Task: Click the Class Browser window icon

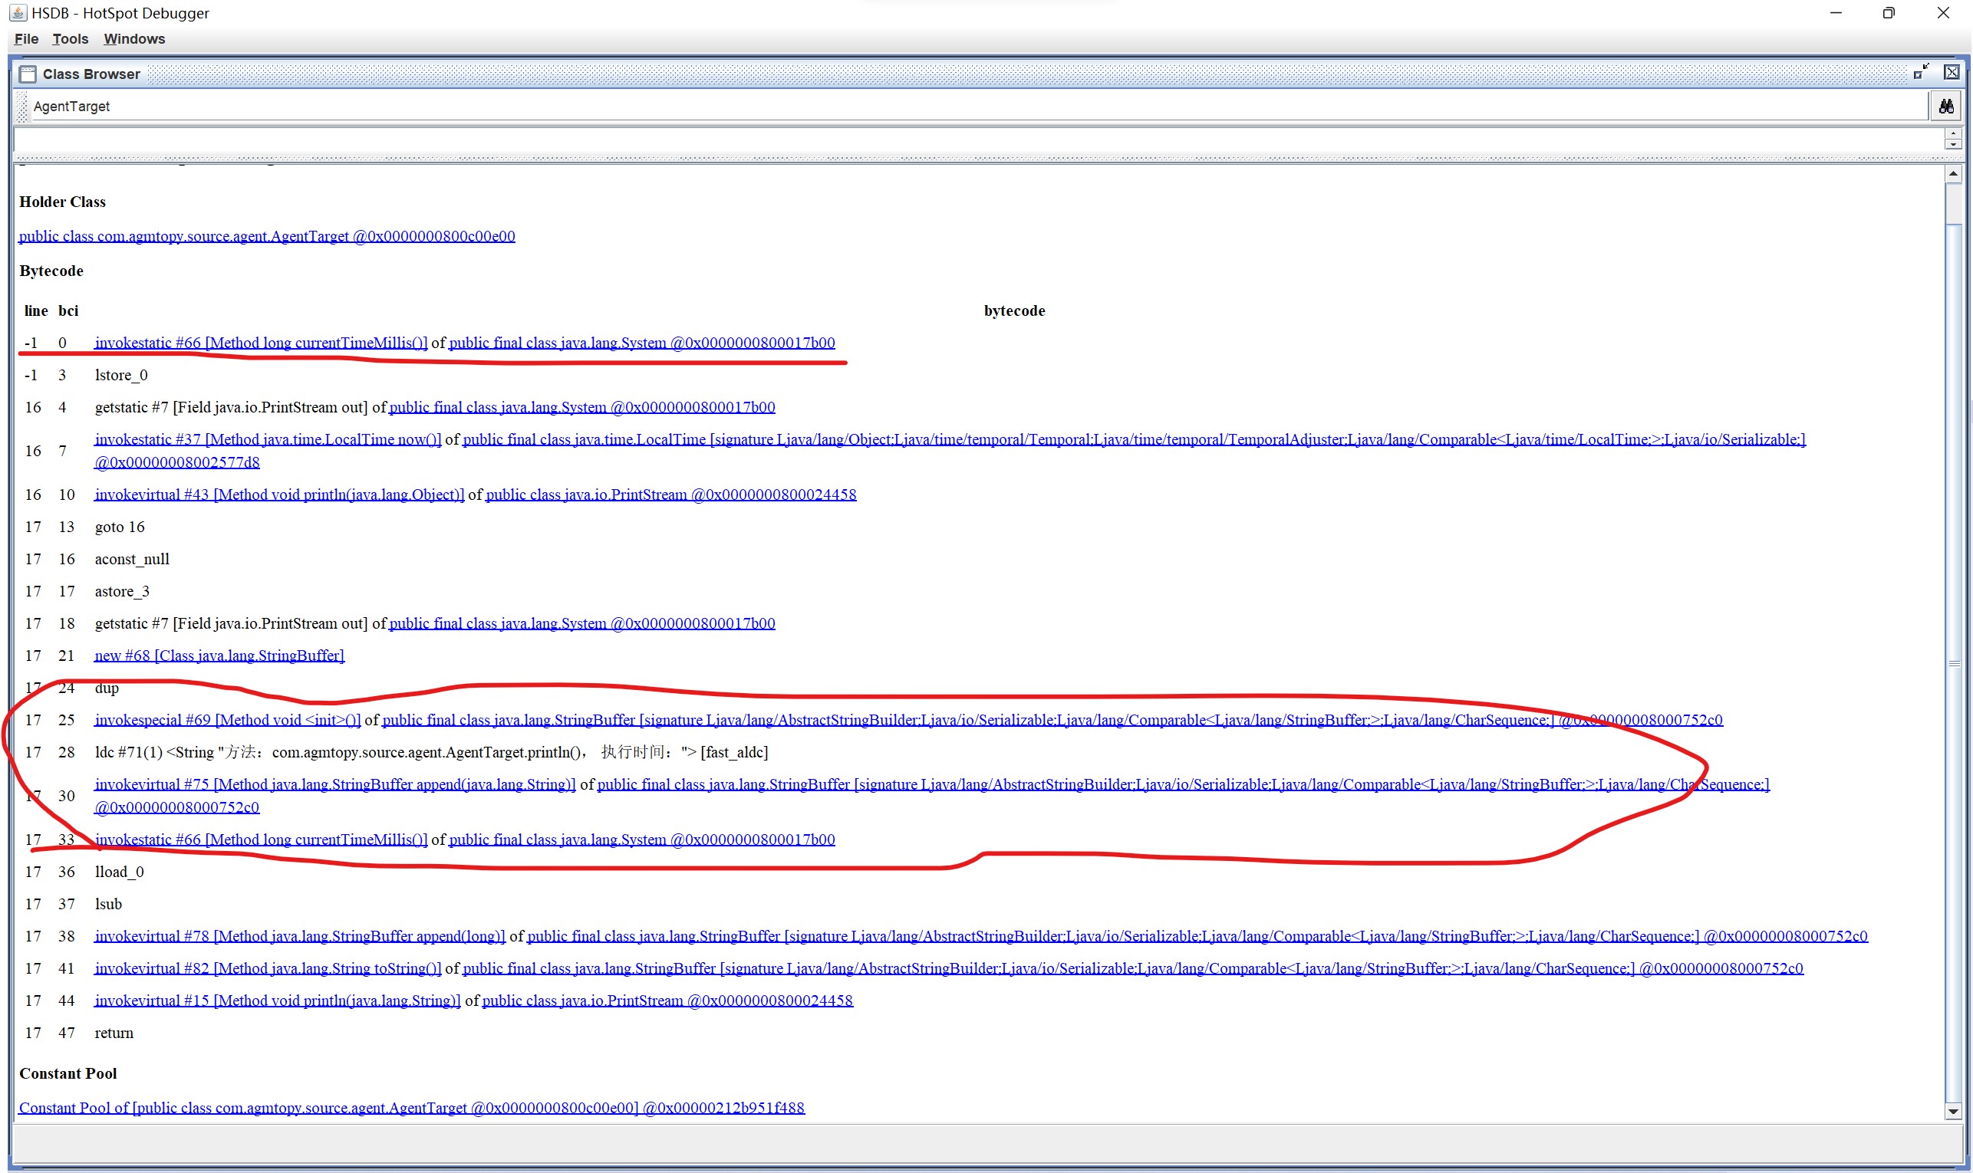Action: (x=28, y=74)
